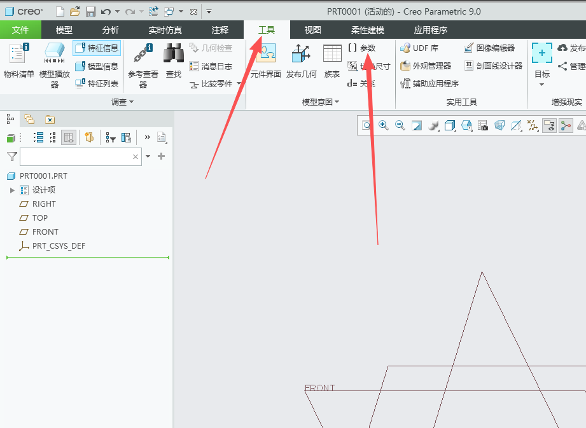Toggle the 特征信息 feature info button
Image resolution: width=586 pixels, height=428 pixels.
pyautogui.click(x=97, y=48)
